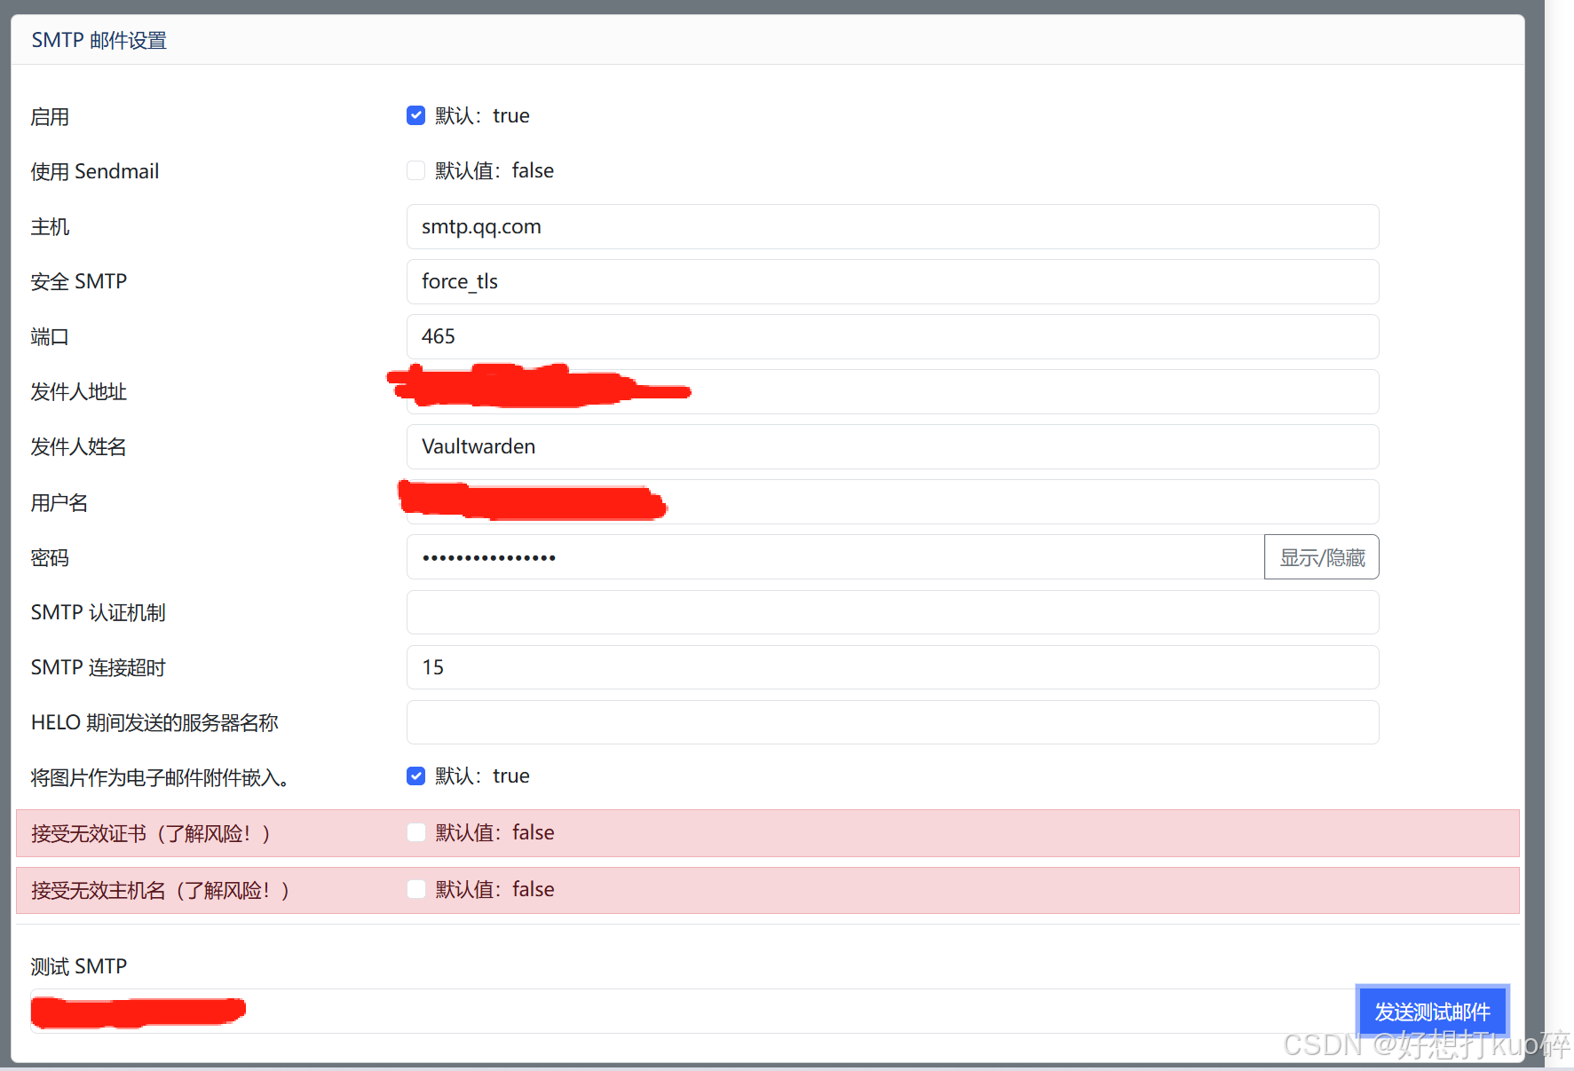Click the 主机 field containing smtp.qq.com
This screenshot has height=1071, width=1574.
892,226
